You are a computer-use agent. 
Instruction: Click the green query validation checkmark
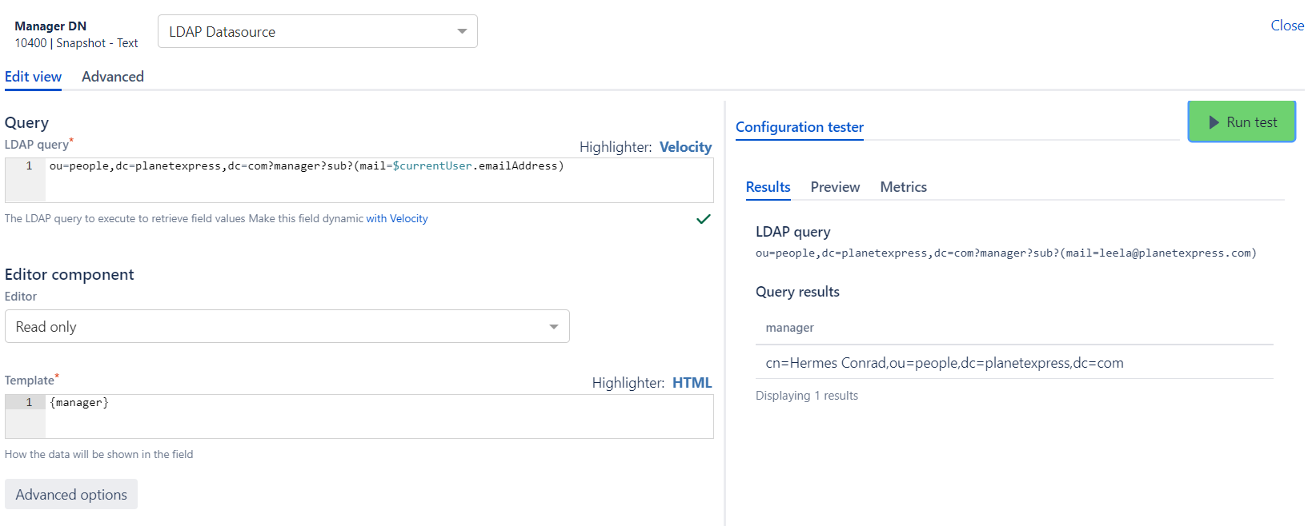tap(703, 219)
